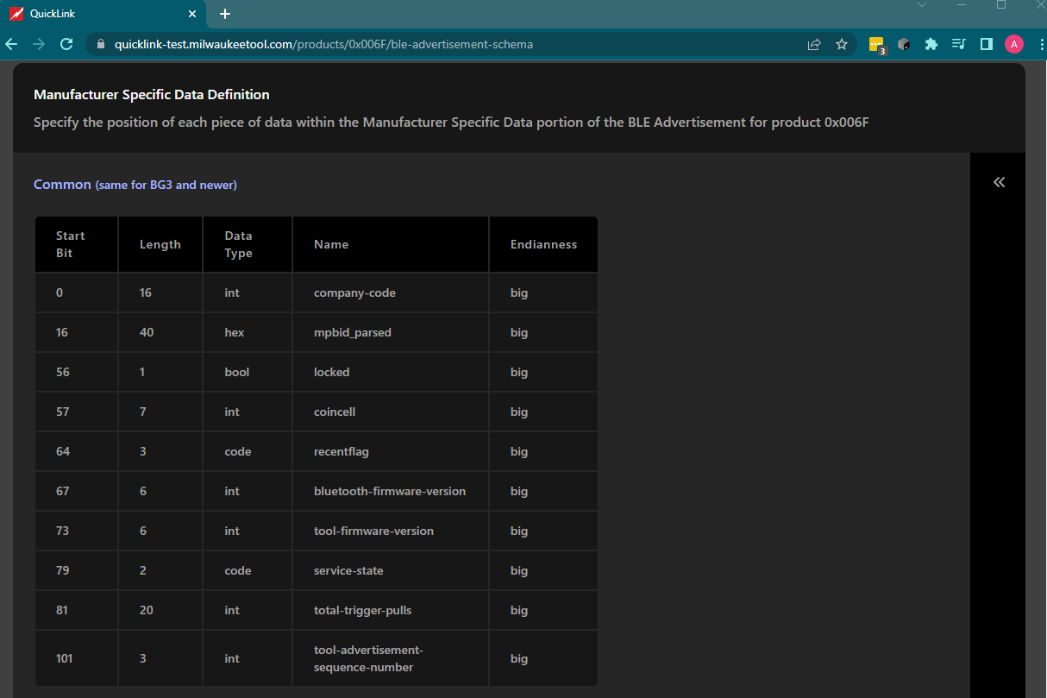Select the QuickLink browser tab
1047x698 pixels.
click(x=103, y=14)
